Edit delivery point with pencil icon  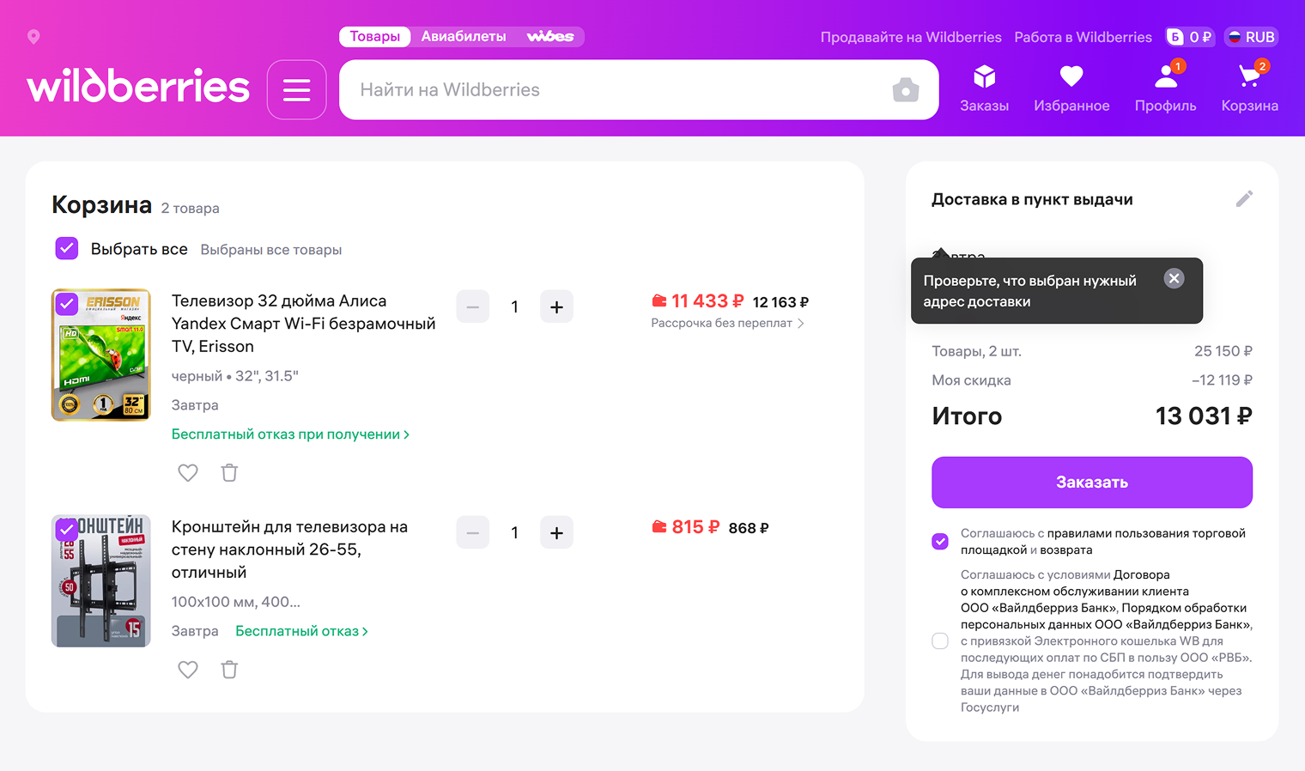coord(1244,199)
